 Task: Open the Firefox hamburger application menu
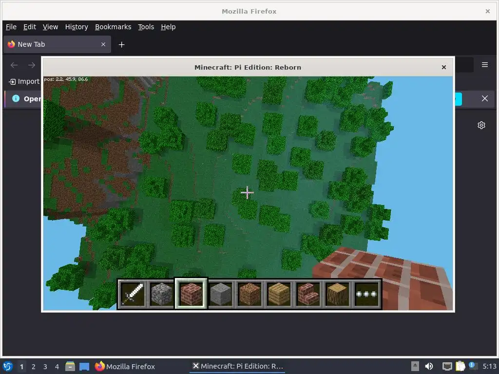485,65
